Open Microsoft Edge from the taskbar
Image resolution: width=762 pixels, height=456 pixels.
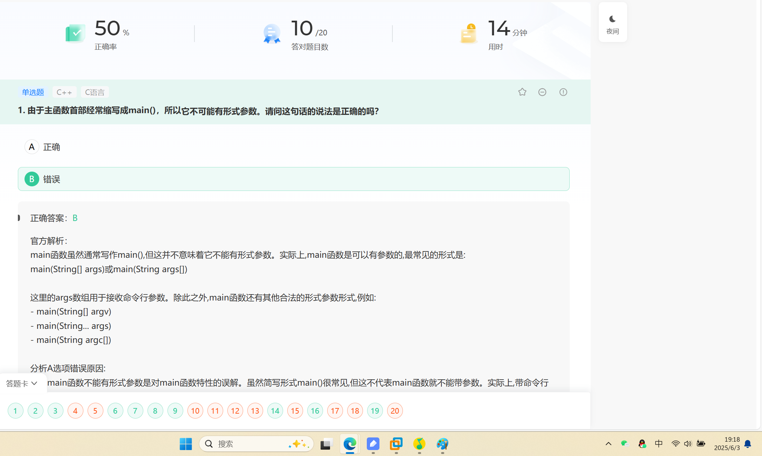click(x=350, y=444)
